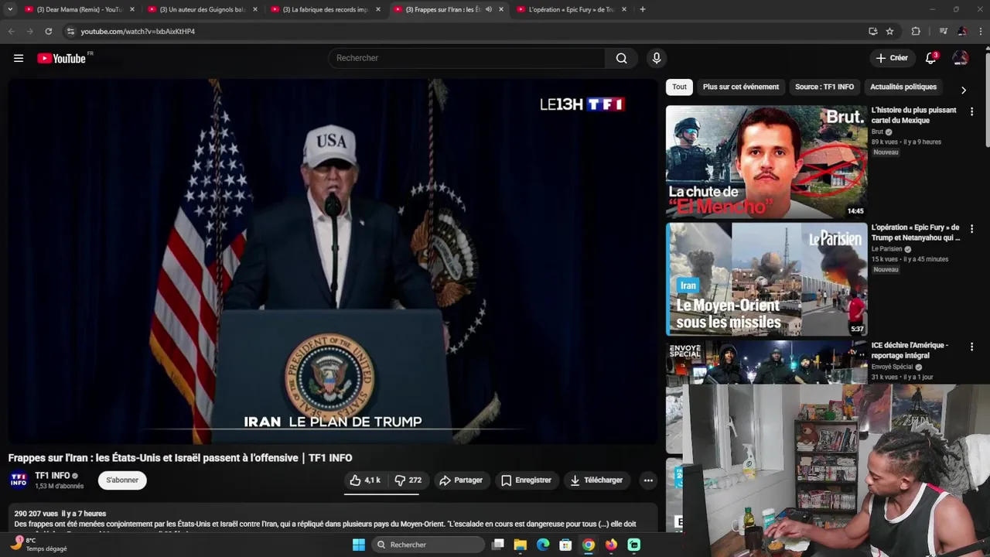990x557 pixels.
Task: Click the Créer button
Action: click(892, 58)
